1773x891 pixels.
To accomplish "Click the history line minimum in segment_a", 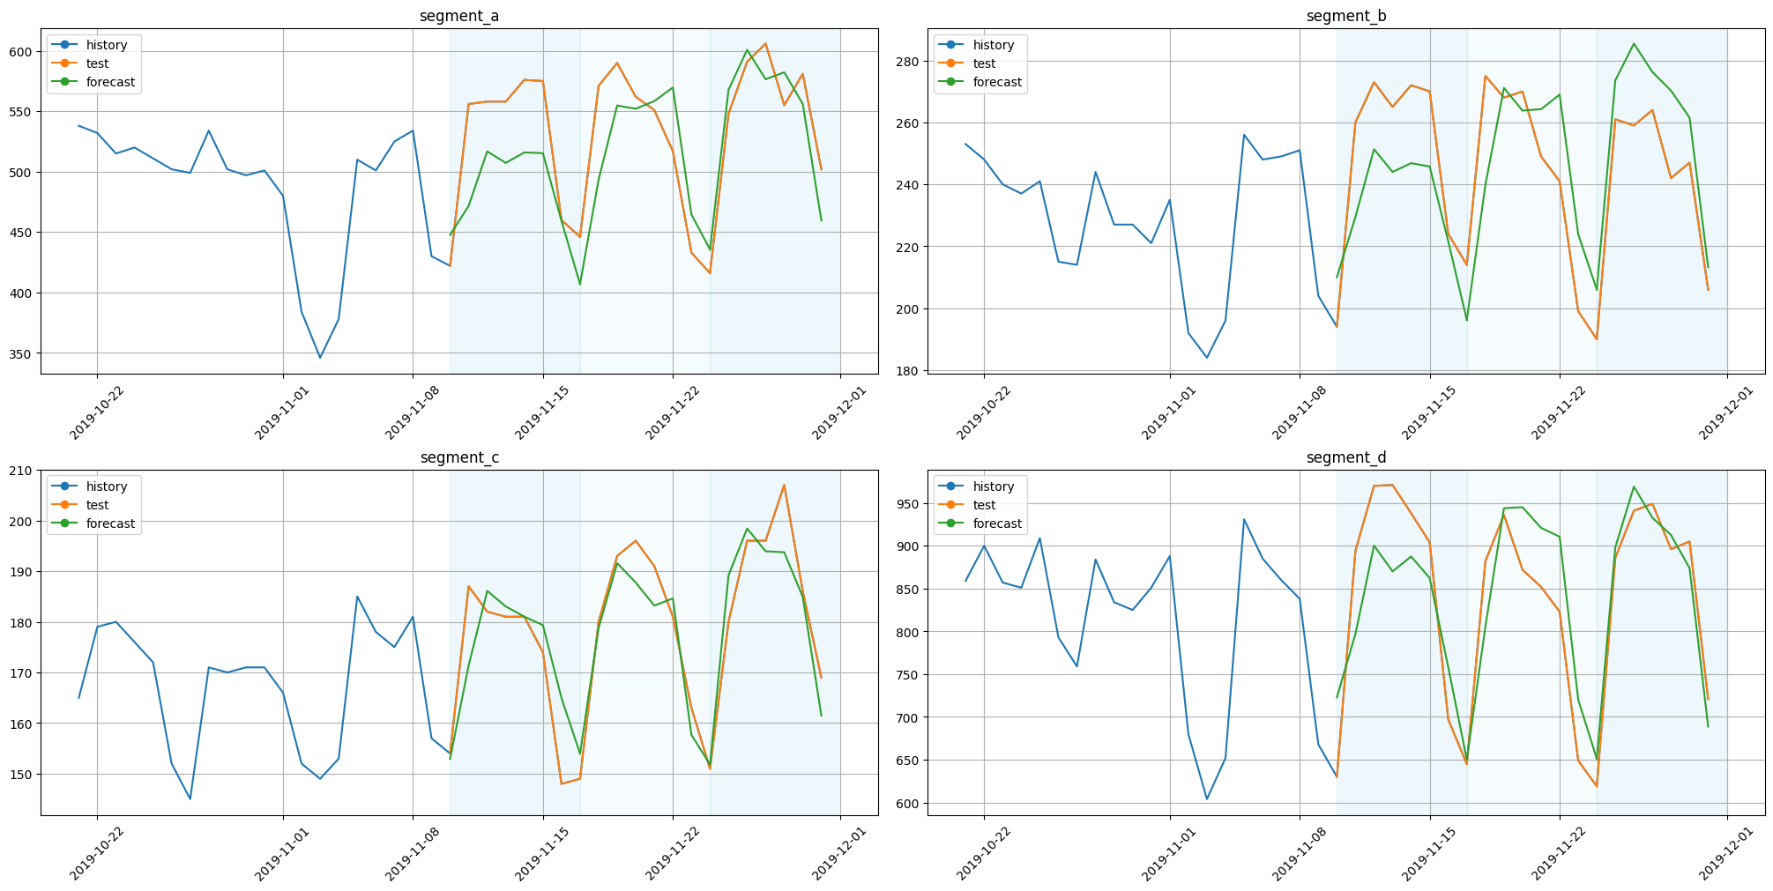I will point(320,357).
